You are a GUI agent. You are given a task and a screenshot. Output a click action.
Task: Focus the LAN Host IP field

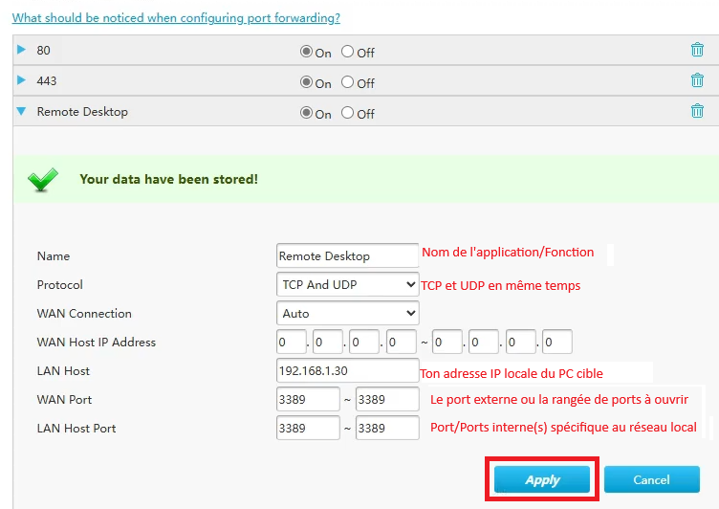[x=347, y=370]
